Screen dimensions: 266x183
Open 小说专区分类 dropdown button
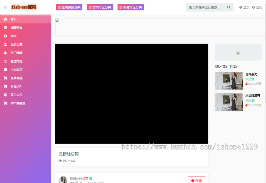pos(130,7)
